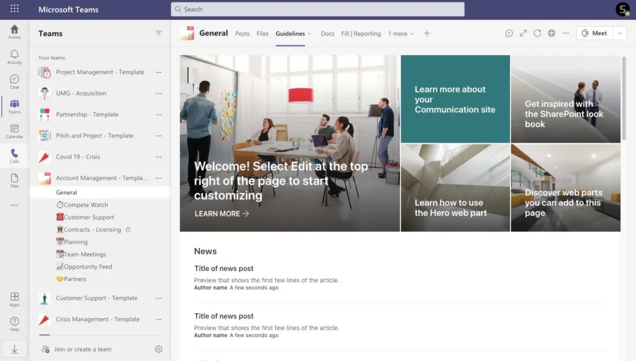Open the Activity bell icon

(15, 56)
